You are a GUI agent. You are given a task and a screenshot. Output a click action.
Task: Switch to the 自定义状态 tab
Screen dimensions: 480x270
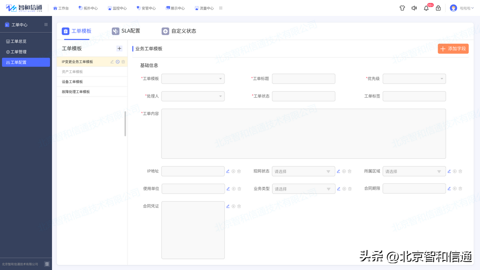tap(179, 31)
